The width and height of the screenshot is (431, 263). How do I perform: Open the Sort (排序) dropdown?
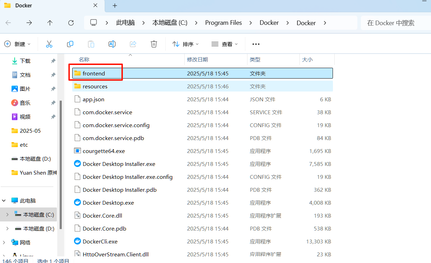(186, 44)
